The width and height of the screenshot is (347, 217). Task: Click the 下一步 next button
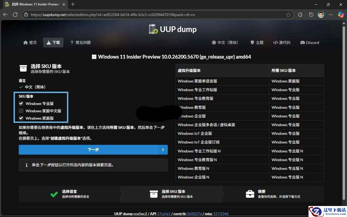[93, 150]
